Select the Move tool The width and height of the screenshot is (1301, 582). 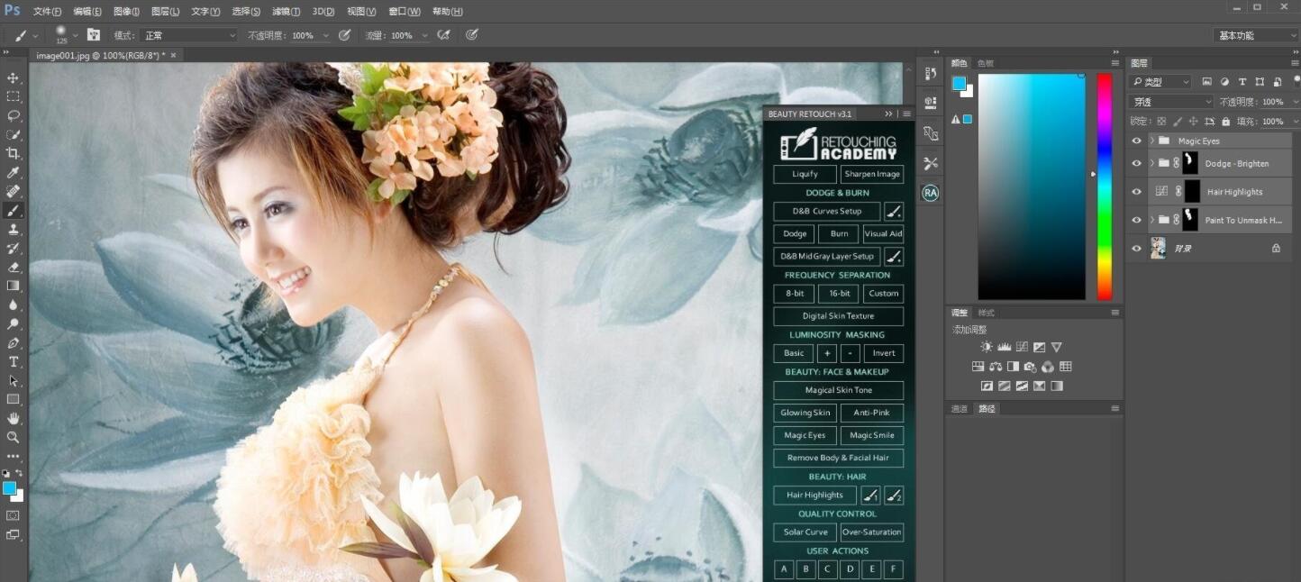(13, 78)
